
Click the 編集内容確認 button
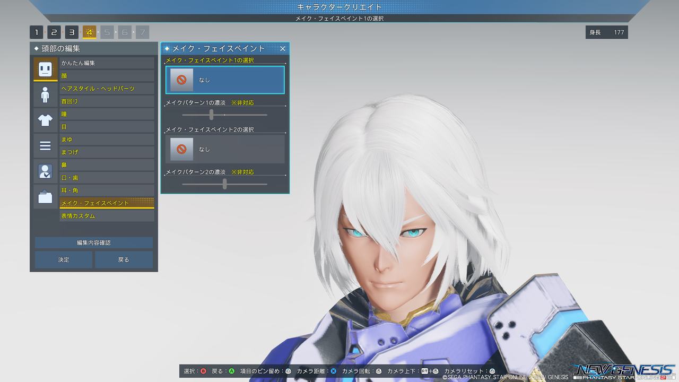[x=94, y=243]
